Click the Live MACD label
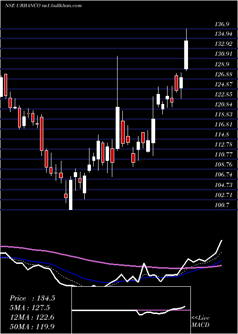 (x=200, y=321)
